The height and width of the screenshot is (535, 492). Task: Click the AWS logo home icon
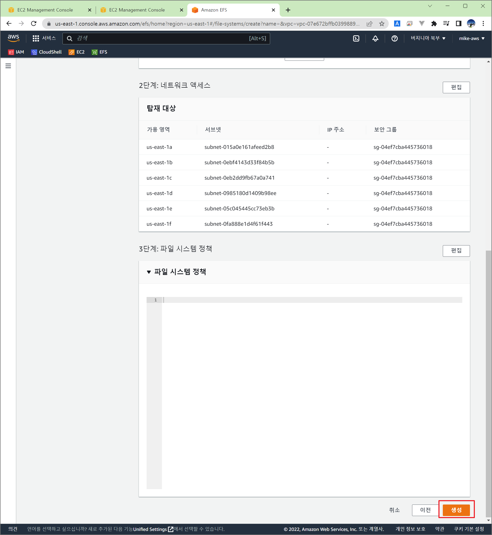tap(13, 38)
